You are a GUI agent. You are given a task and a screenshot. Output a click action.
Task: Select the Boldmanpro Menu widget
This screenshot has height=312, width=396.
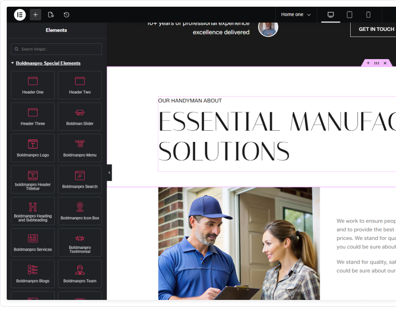point(80,148)
